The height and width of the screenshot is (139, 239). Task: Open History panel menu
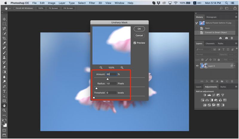pyautogui.click(x=236, y=17)
